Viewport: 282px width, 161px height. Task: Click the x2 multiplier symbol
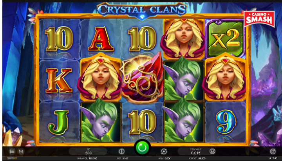tap(225, 39)
